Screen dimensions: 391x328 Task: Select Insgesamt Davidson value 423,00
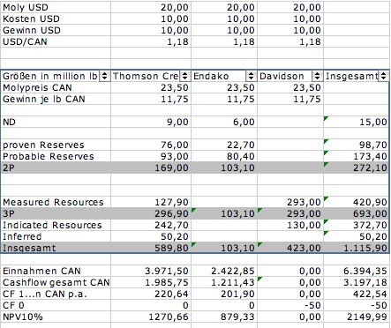290,248
